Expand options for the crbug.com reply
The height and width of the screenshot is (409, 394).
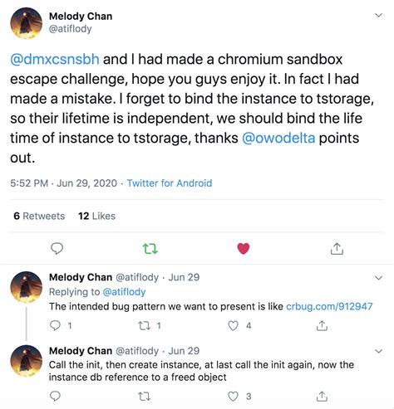point(378,278)
